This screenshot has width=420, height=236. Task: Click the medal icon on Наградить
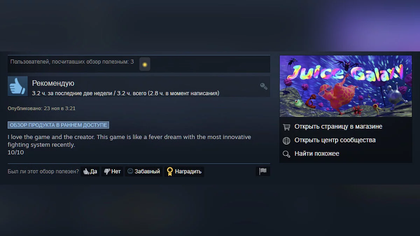170,171
